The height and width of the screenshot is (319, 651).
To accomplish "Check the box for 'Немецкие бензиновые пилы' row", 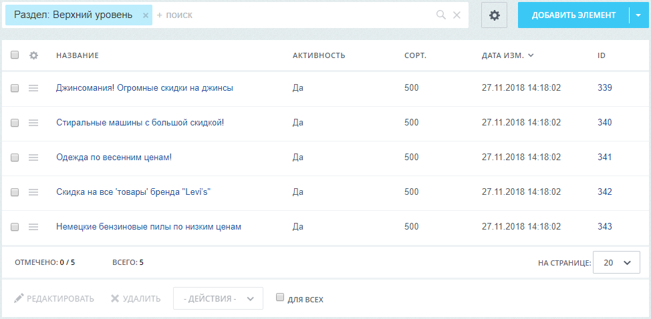I will 15,227.
